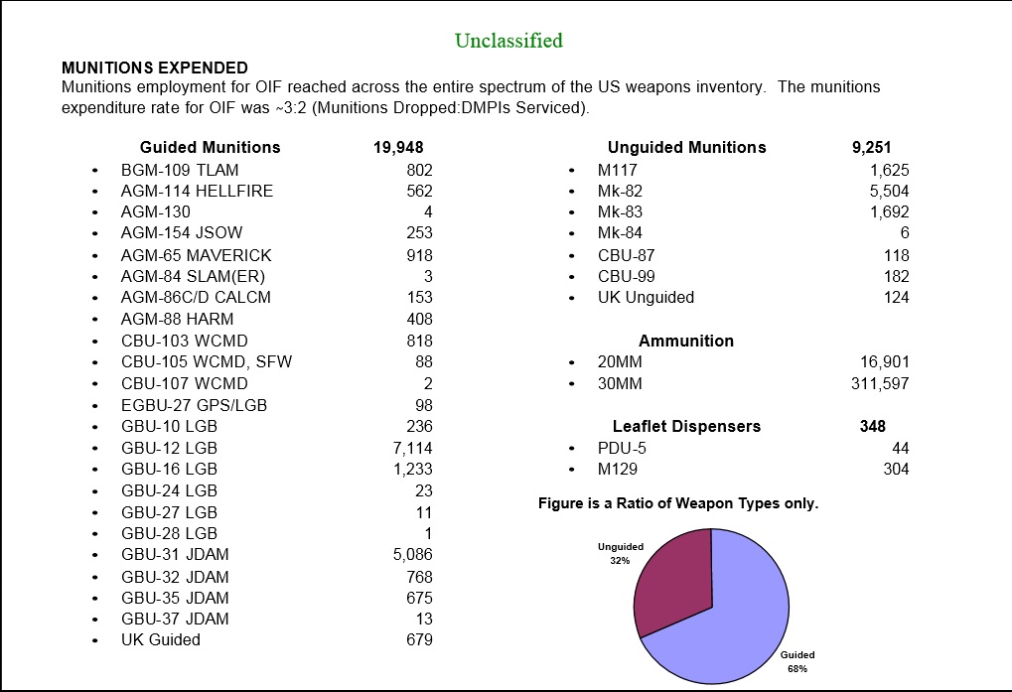Click the 'M117' entry

[x=617, y=170]
